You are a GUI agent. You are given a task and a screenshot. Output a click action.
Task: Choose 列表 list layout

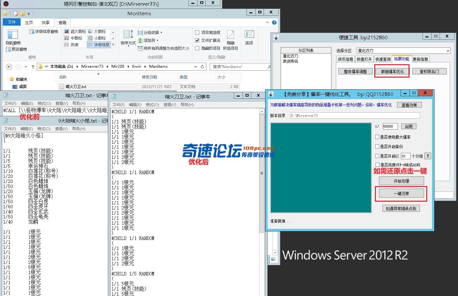pyautogui.click(x=72, y=45)
